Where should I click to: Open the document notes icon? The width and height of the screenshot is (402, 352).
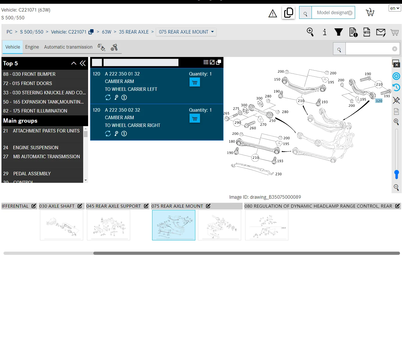pos(353,32)
